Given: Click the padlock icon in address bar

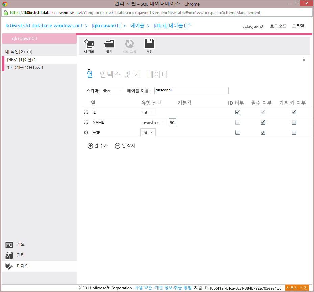Looking at the screenshot, I should (x=6, y=13).
